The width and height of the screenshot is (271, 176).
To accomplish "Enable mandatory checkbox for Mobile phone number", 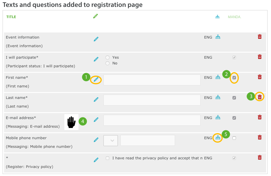I will [x=234, y=138].
